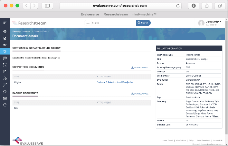Screen dimensions: 228x146
Task: Click the frame capture sidebar icon
Action: 5,65
